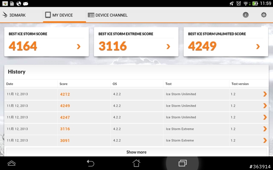Open details arrow for score 3091 row
The height and width of the screenshot is (170, 273).
(x=265, y=140)
